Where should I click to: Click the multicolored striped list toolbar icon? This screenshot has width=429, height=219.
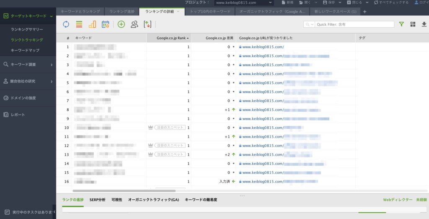(x=79, y=24)
